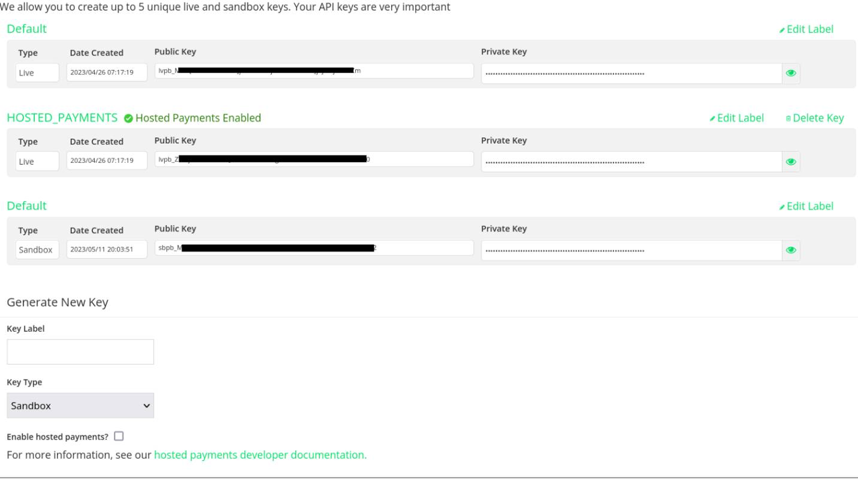Select the first Default live public key field

pyautogui.click(x=314, y=71)
